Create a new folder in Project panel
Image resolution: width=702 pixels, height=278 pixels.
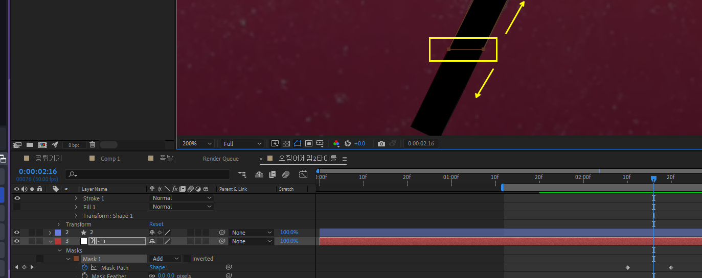(x=30, y=145)
